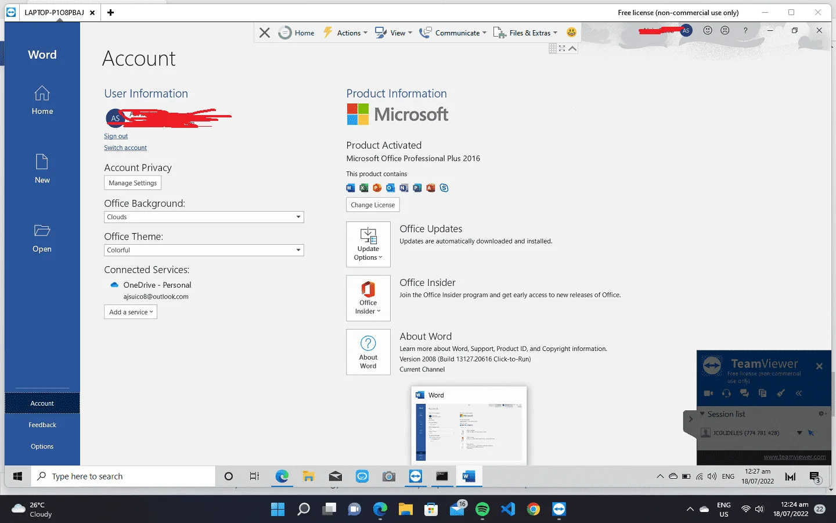The height and width of the screenshot is (523, 836).
Task: Collapse the Session list section triangle
Action: 702,414
